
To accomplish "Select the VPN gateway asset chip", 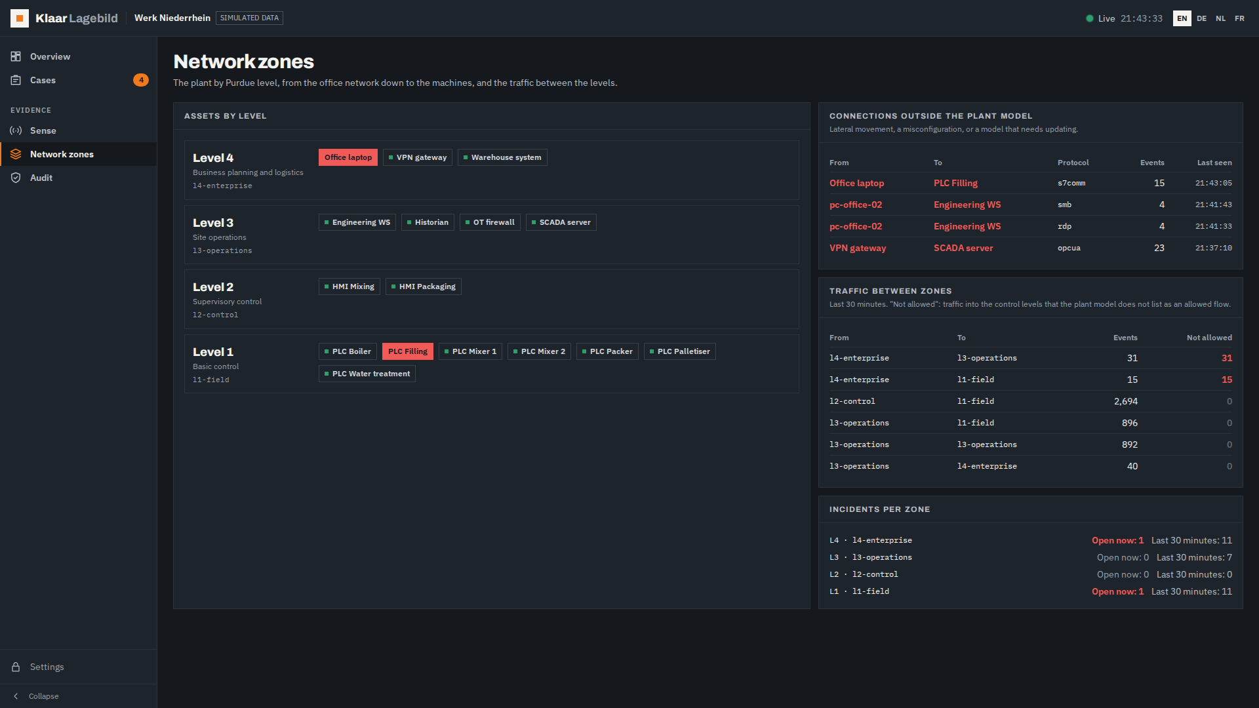I will [x=418, y=157].
